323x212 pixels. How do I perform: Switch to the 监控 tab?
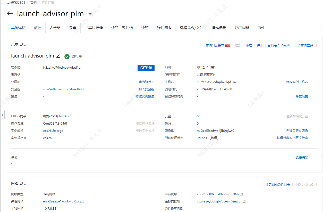point(38,28)
